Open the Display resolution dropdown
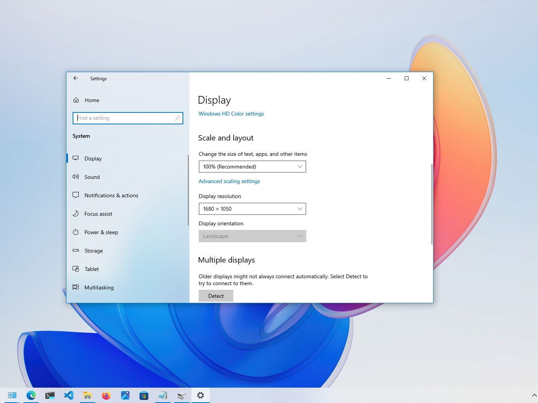 click(252, 209)
